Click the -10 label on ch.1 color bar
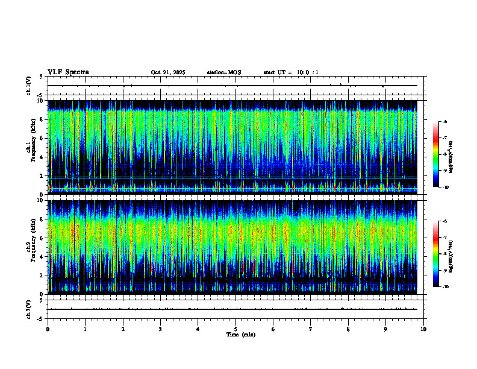 click(x=445, y=188)
